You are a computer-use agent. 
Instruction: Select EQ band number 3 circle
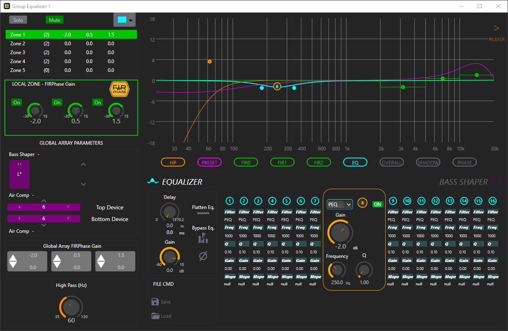tap(258, 201)
